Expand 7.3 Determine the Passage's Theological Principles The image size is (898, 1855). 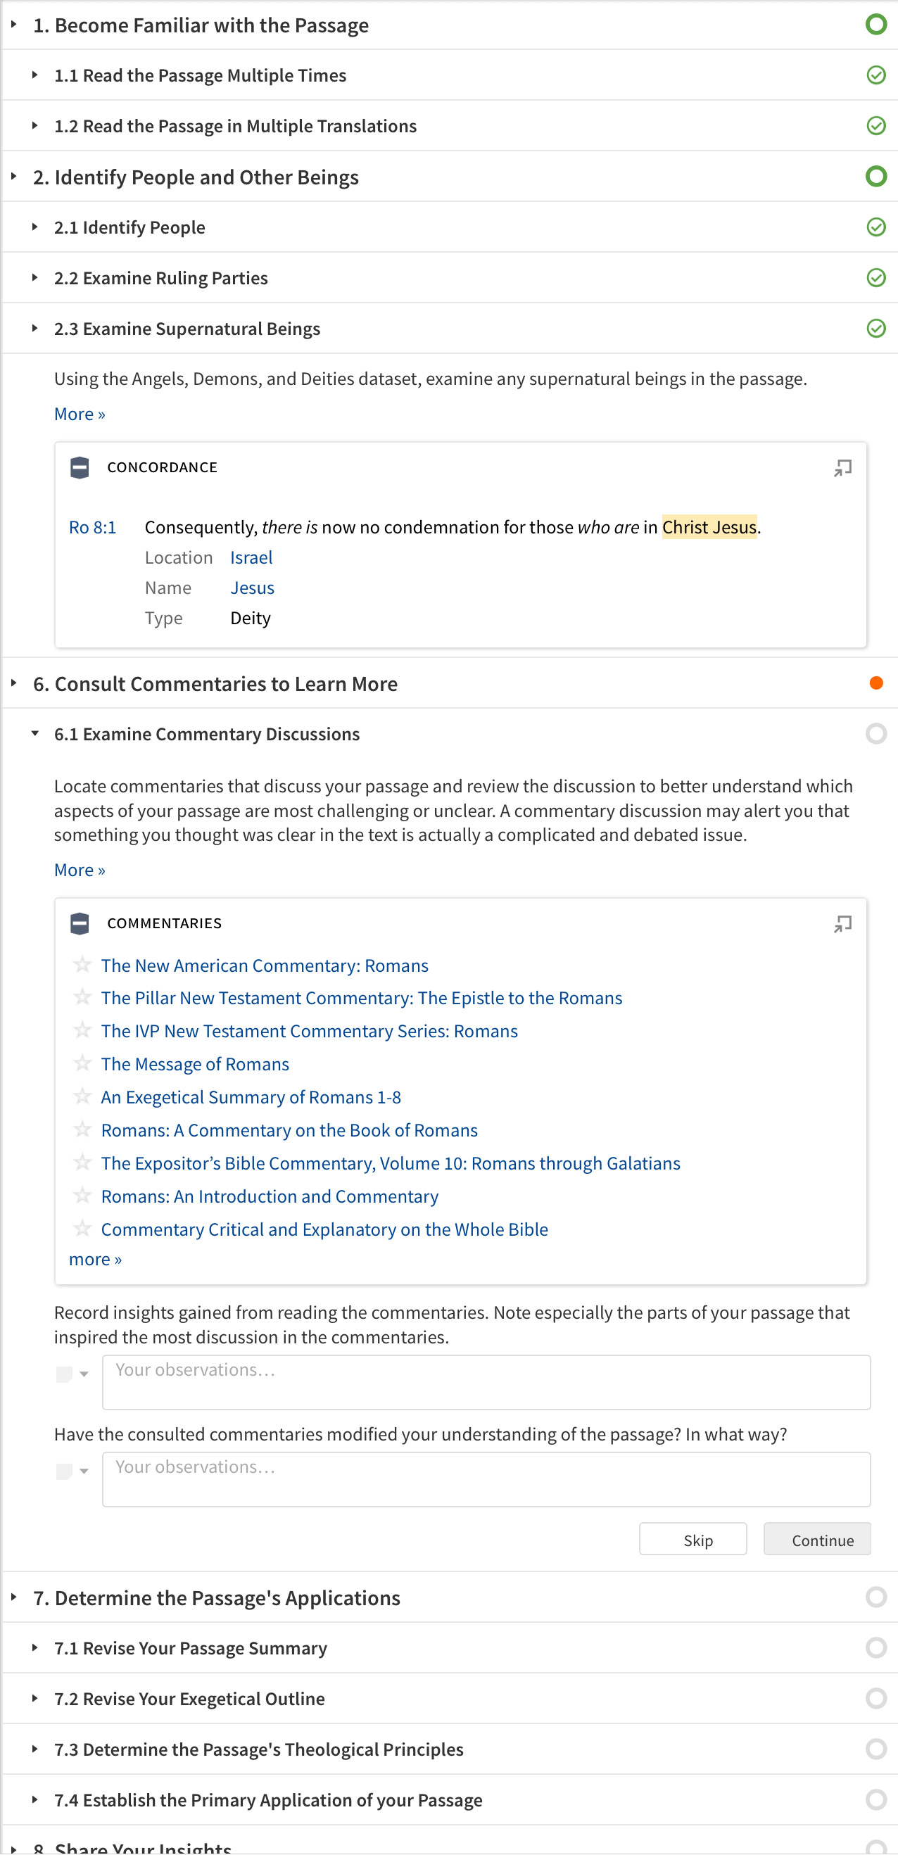34,1749
